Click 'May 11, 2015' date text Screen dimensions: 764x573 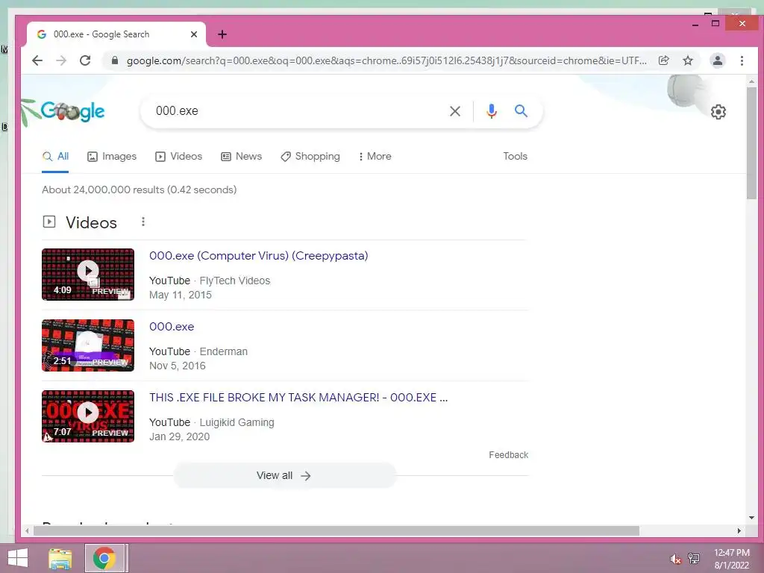point(181,295)
